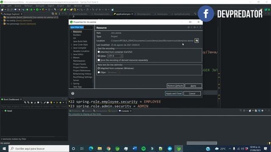Screen dimensions: 271x152
Task: Click the green plus icon in Boot Dashboard toolbar
Action: point(60,103)
